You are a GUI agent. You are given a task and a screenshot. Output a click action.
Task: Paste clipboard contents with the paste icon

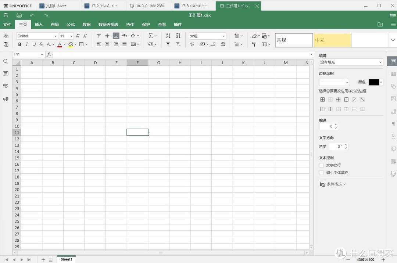[6, 44]
